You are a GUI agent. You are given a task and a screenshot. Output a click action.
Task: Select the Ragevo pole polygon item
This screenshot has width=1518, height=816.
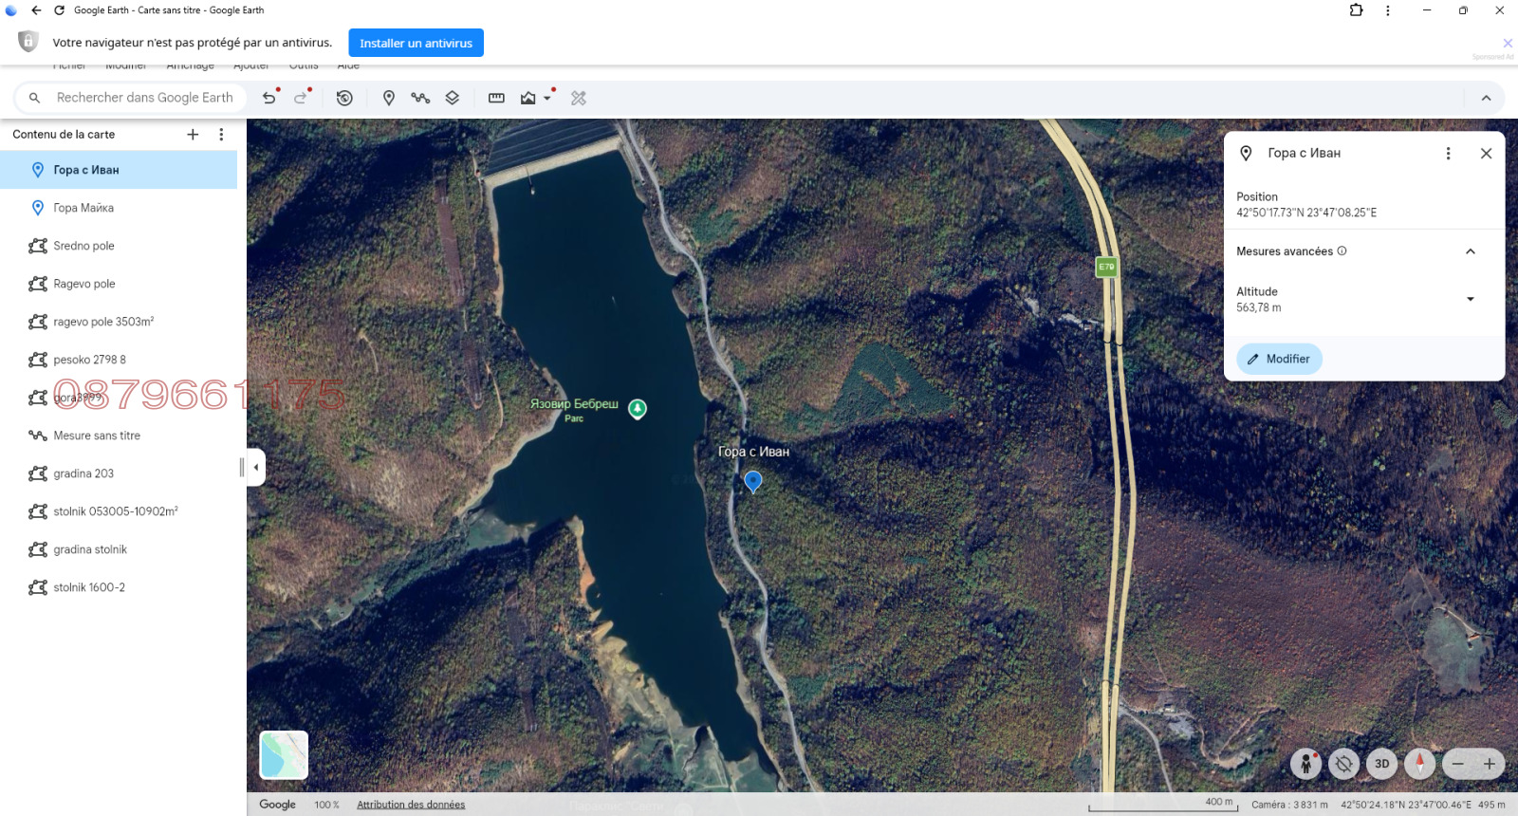pyautogui.click(x=119, y=284)
